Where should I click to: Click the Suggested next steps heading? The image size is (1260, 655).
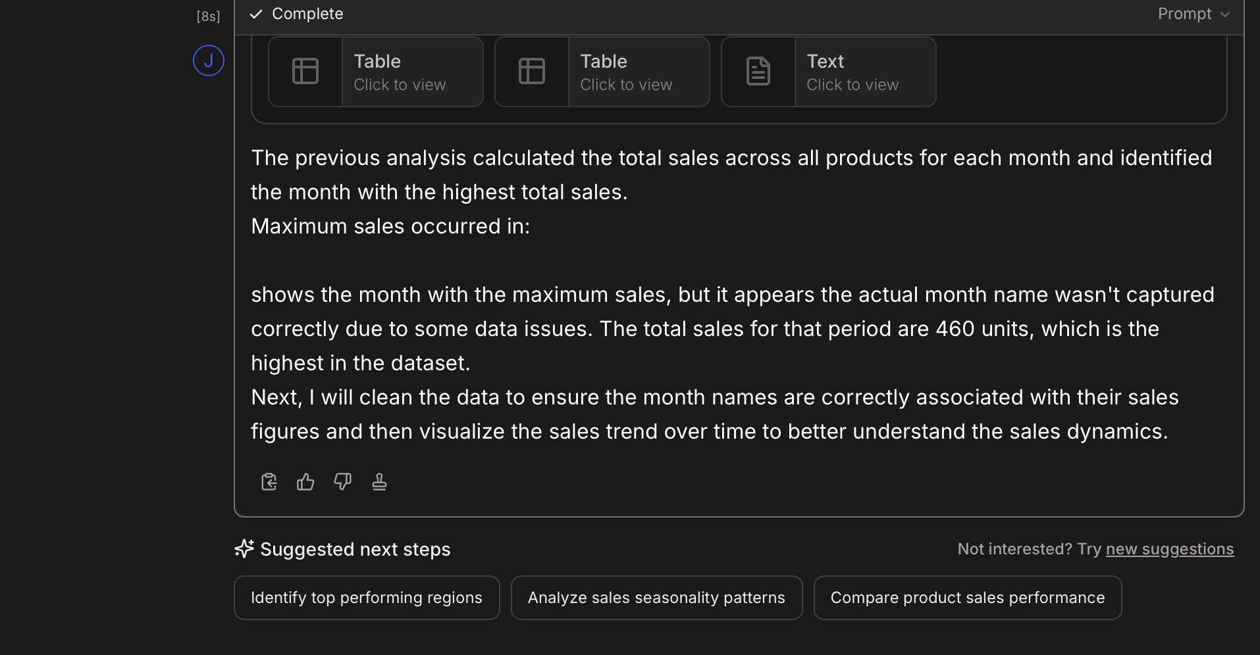coord(355,549)
